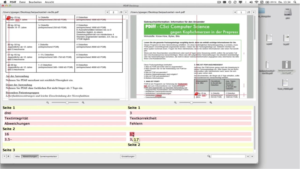Click the search magnifier icon in bottom bar
This screenshot has height=169, width=300.
(x=209, y=156)
